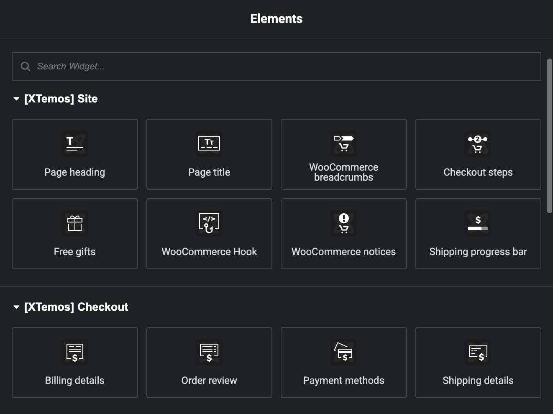Image resolution: width=553 pixels, height=414 pixels.
Task: Click the elements panel vertical scrollbar
Action: coord(550,136)
